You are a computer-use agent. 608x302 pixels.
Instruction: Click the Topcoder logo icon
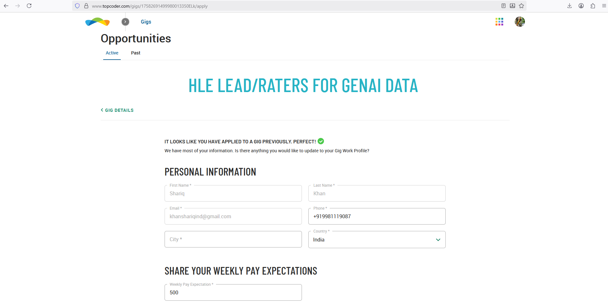point(97,22)
